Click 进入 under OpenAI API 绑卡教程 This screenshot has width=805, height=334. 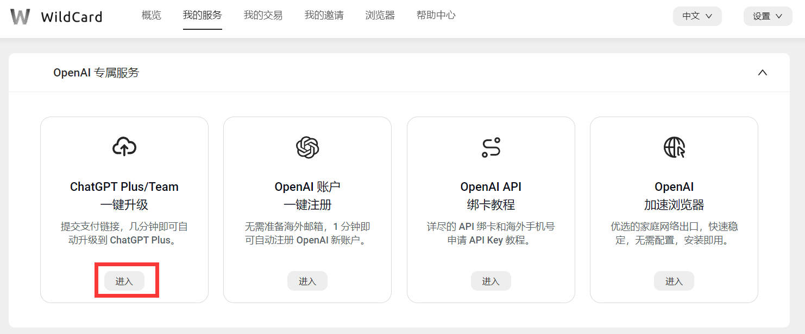(491, 281)
